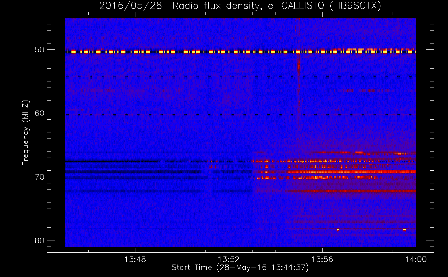This screenshot has height=277, width=448.
Task: Click the '80' frequency tick label
Action: click(x=40, y=240)
